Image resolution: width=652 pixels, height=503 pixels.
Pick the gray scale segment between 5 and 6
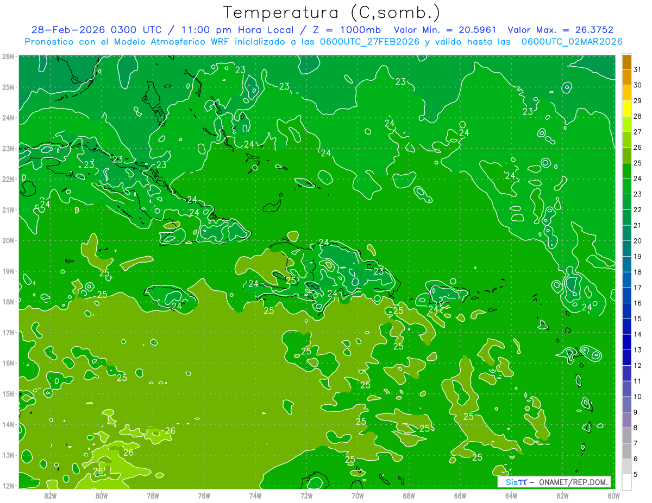pos(626,467)
